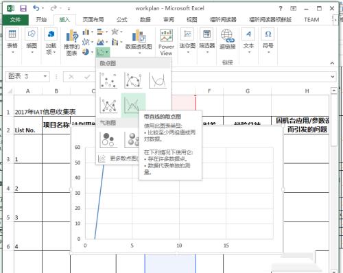343x273 pixels.
Task: Collapse the ribbon with the caret
Action: click(x=332, y=63)
